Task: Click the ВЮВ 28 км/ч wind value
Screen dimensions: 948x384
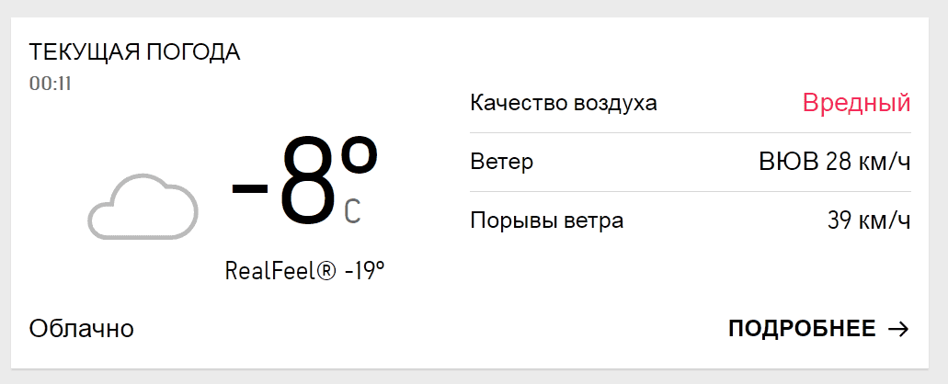Action: pos(834,163)
